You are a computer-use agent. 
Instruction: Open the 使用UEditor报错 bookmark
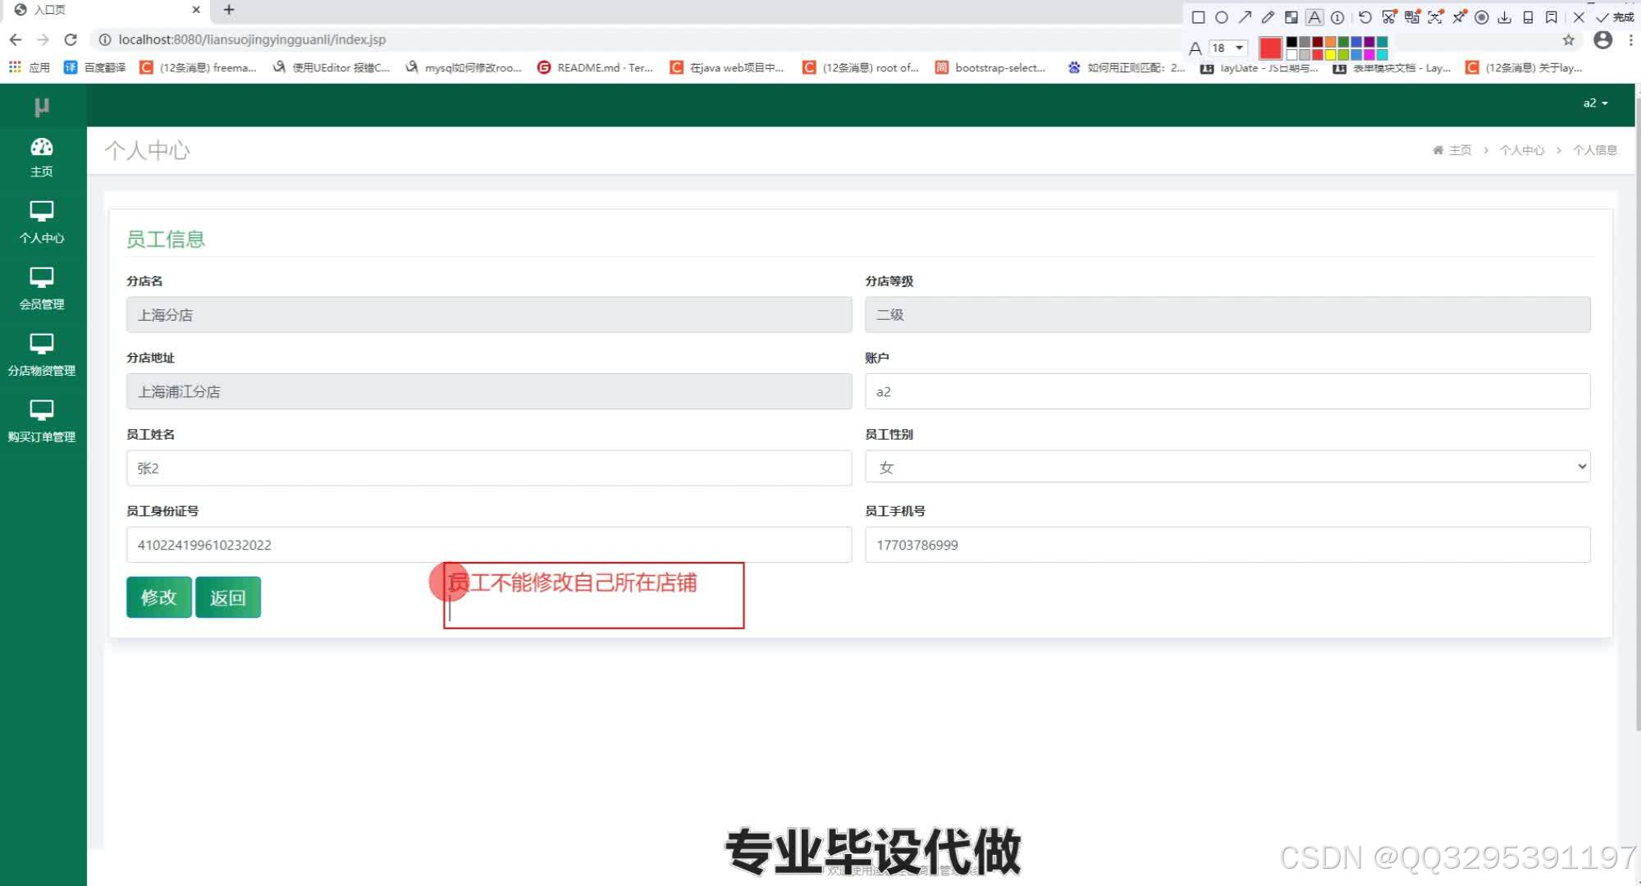(331, 67)
